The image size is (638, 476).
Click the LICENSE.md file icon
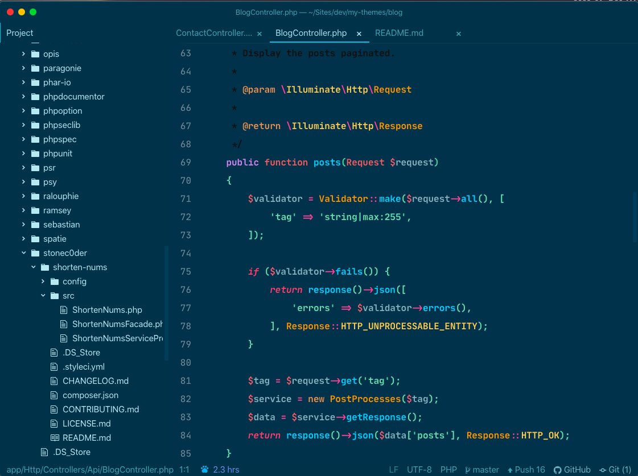[53, 424]
